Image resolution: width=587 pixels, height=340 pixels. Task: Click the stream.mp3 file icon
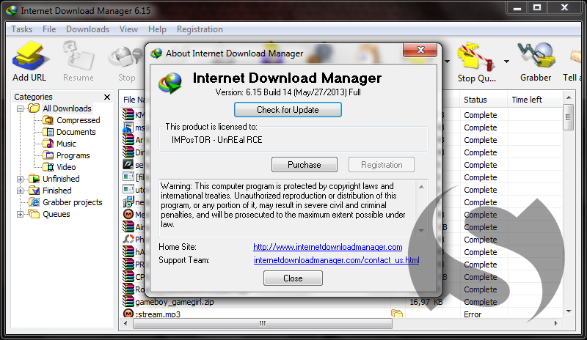(128, 314)
